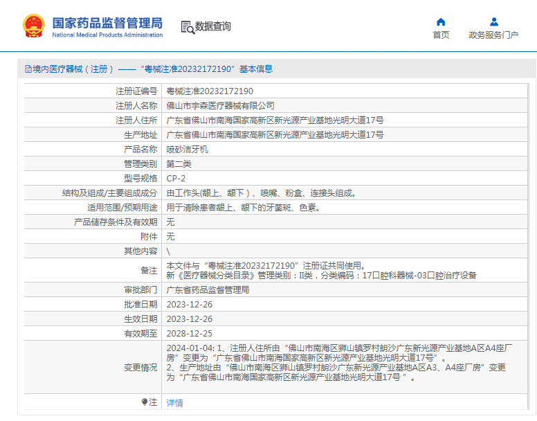Screen dimensions: 537x421
Task: Click the 备注 label
Action: [149, 271]
